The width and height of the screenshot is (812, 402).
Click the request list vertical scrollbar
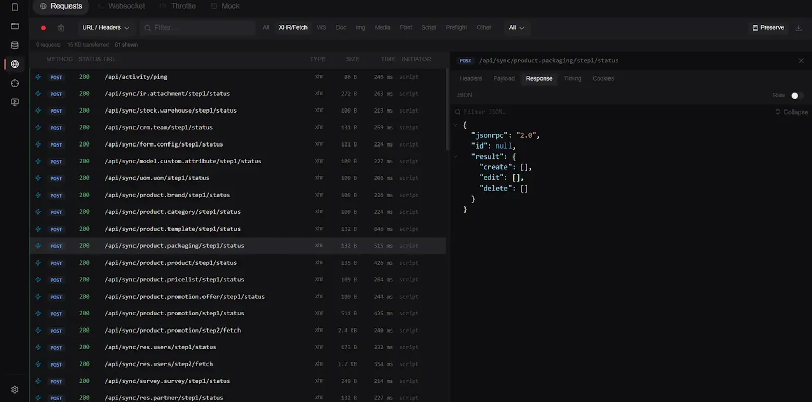coord(447,109)
